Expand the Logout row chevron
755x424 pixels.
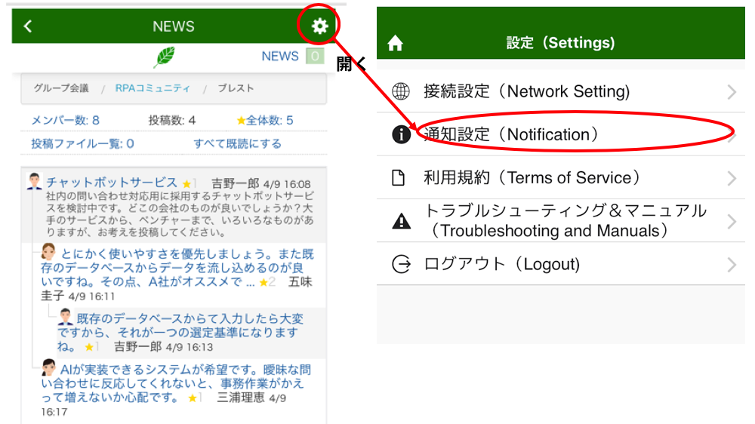pyautogui.click(x=731, y=264)
